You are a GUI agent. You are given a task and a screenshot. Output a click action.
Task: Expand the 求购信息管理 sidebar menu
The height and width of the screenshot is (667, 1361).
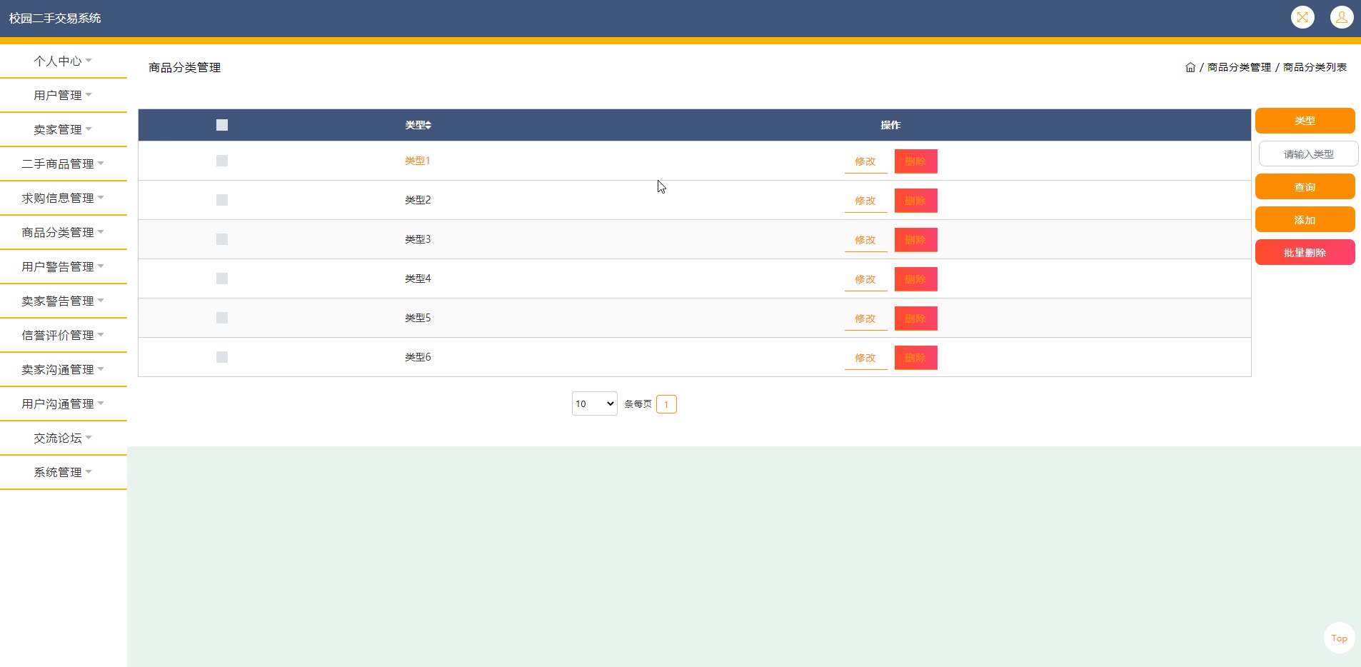[x=63, y=198]
